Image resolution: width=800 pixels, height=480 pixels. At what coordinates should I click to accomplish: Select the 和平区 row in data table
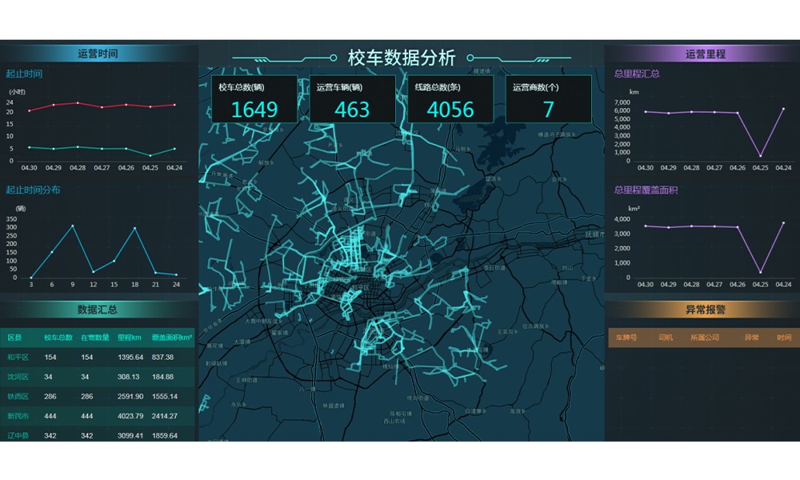98,357
